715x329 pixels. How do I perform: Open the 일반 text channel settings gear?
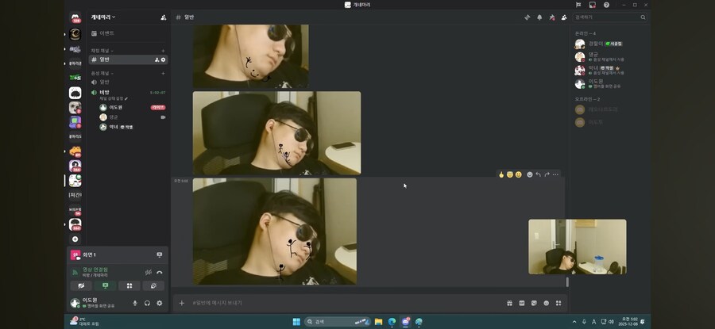click(163, 59)
